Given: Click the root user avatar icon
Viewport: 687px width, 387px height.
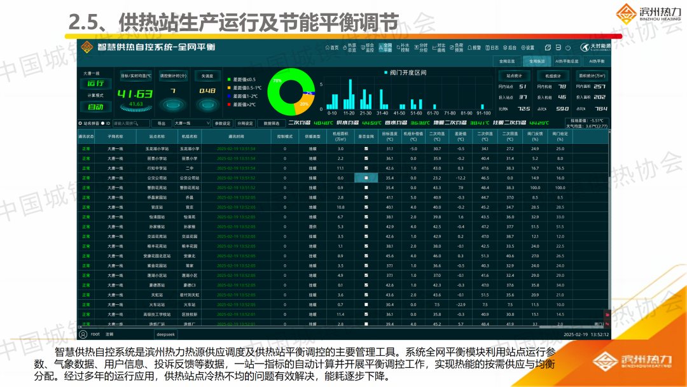Looking at the screenshot, I should pos(83,334).
